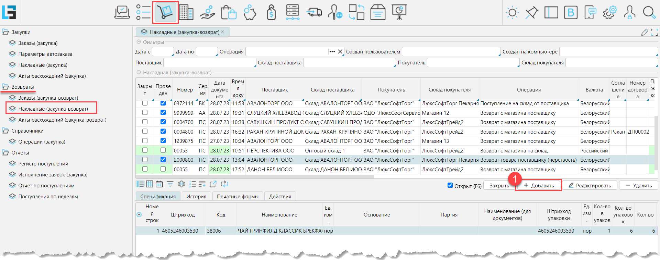The height and width of the screenshot is (260, 660).
Task: Click the piggy bank toolbar icon
Action: click(x=250, y=13)
